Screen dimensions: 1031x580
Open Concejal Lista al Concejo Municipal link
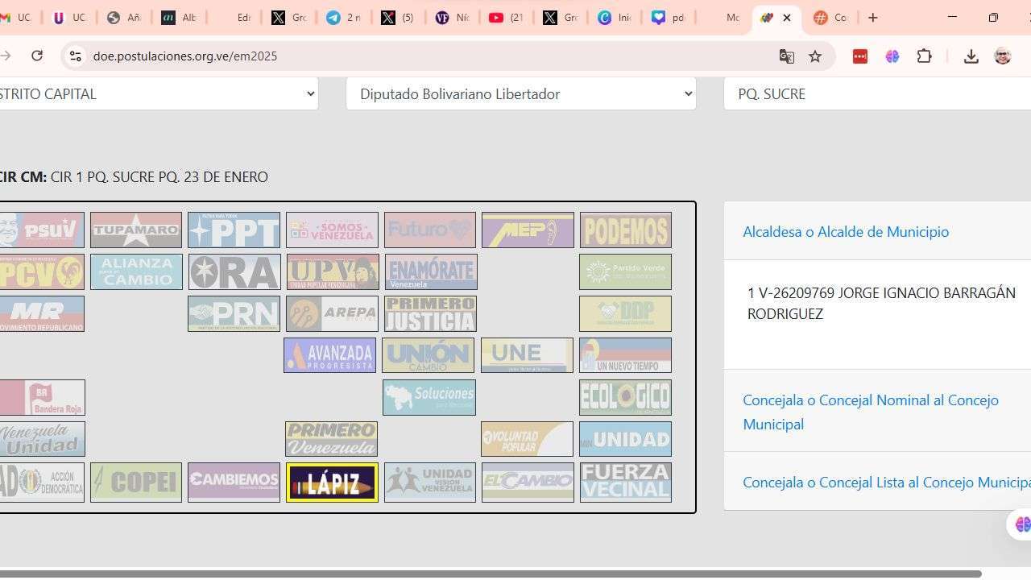coord(887,482)
